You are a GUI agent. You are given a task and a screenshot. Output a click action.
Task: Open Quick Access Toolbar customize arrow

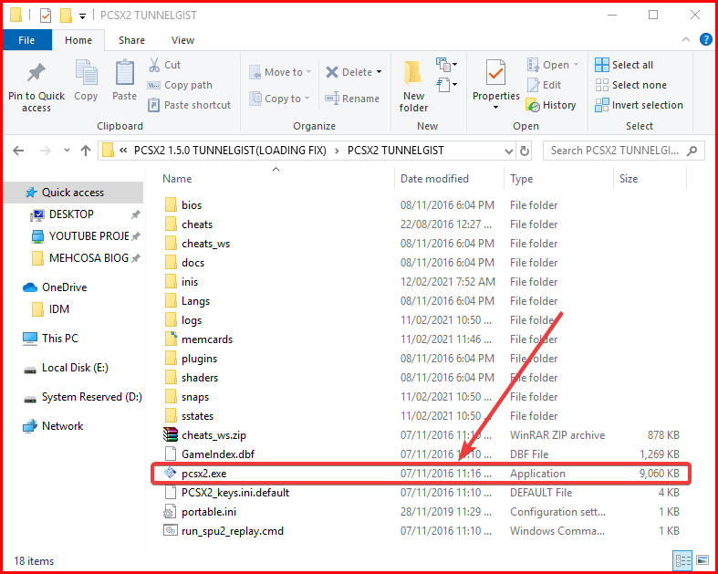(x=82, y=16)
